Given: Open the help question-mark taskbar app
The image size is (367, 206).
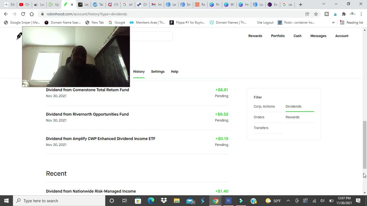Looking at the screenshot, I should [x=254, y=201].
